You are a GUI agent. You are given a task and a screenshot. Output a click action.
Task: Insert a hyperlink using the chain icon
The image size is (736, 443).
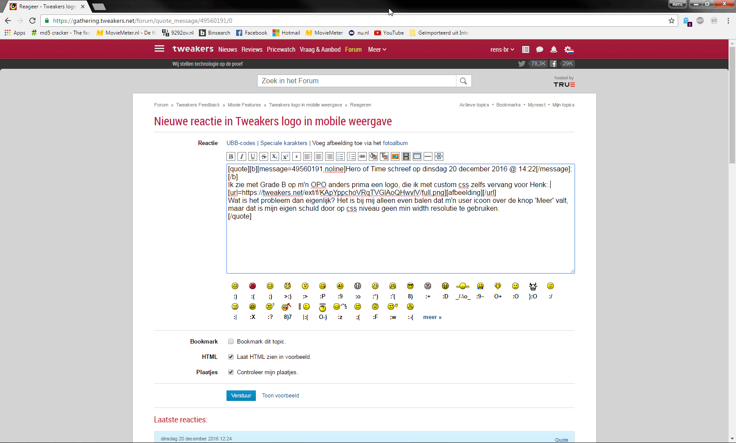[x=362, y=156]
